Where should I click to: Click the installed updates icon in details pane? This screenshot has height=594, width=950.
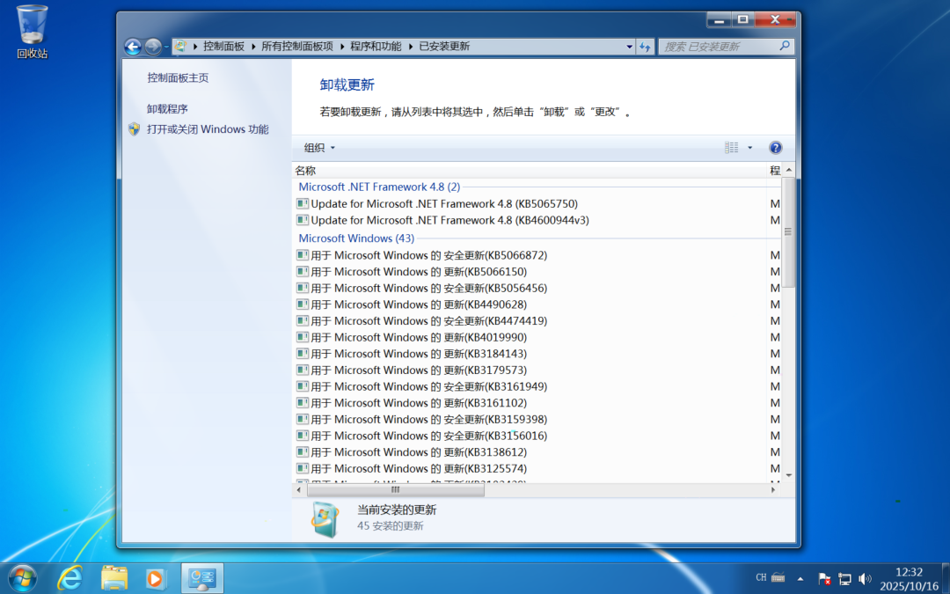(325, 519)
